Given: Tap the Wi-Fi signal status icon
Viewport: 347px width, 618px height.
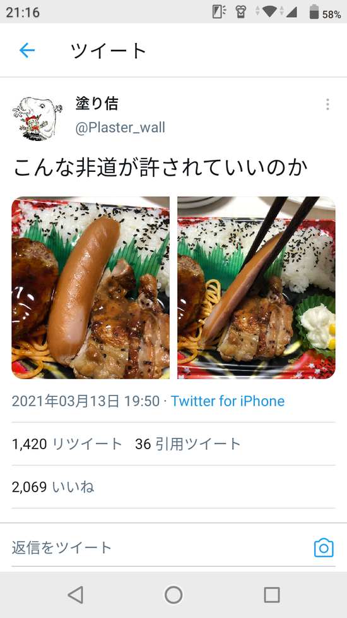Looking at the screenshot, I should (x=269, y=11).
